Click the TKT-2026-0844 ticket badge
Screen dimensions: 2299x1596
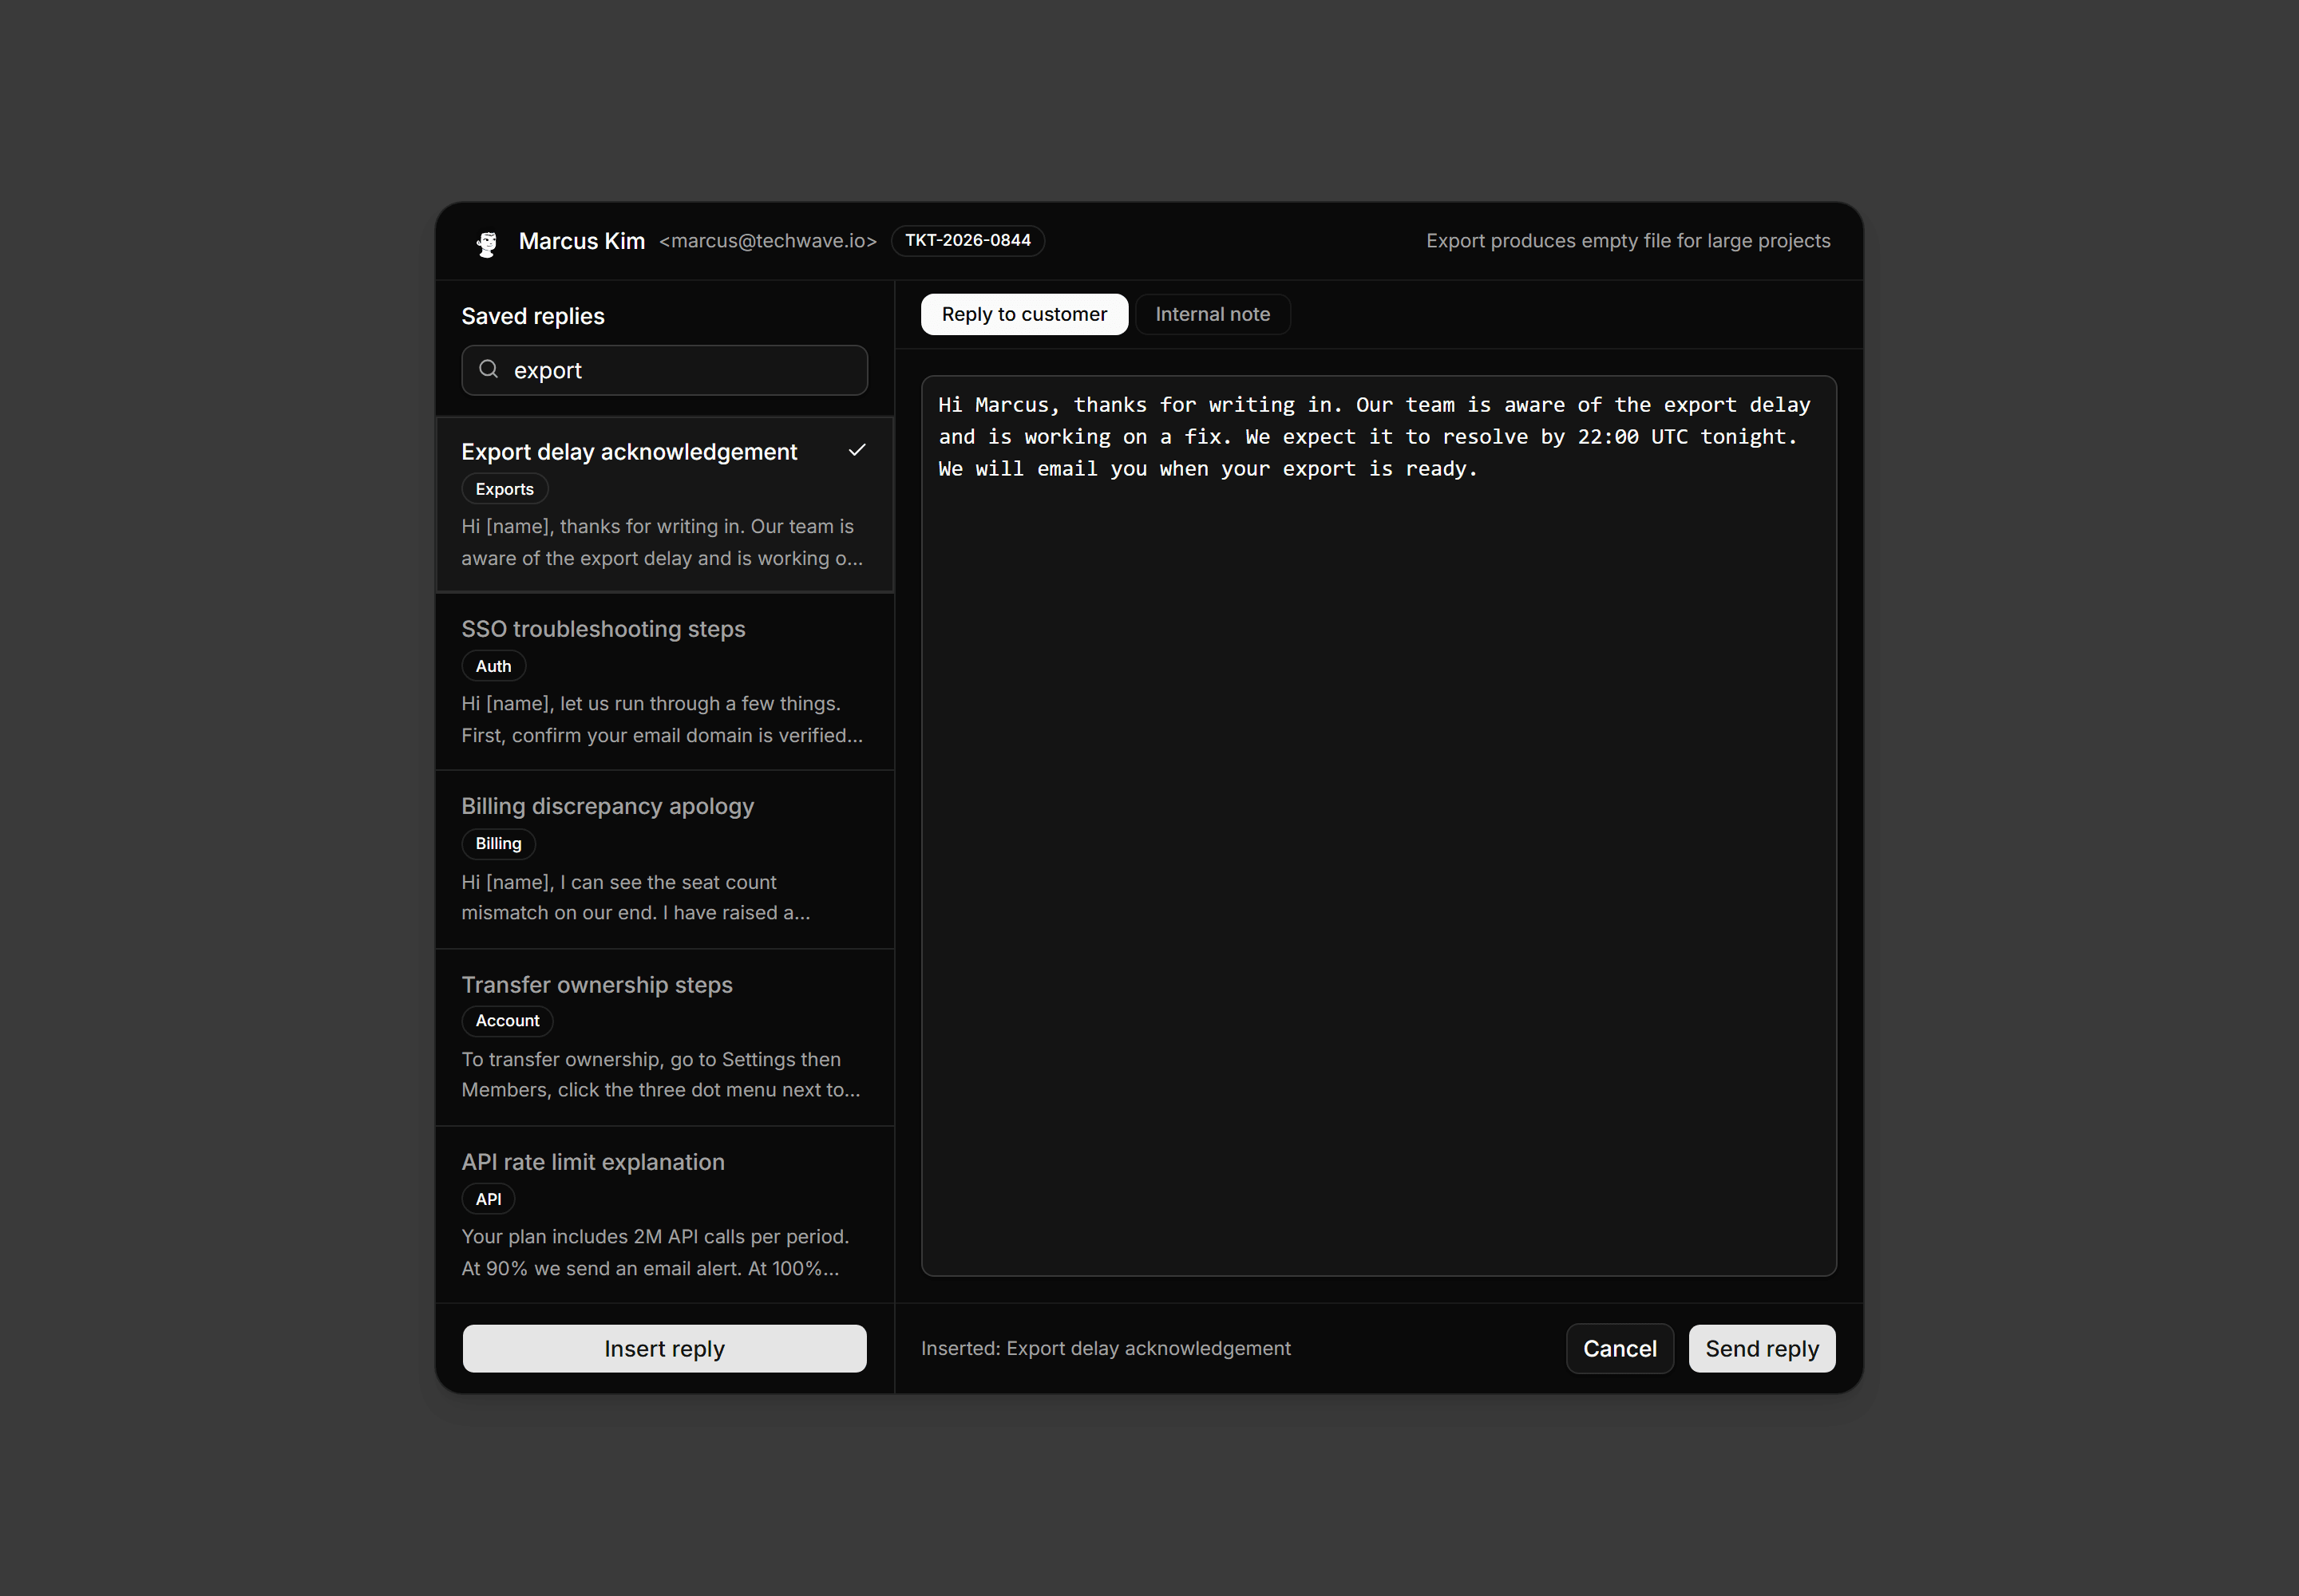tap(967, 240)
